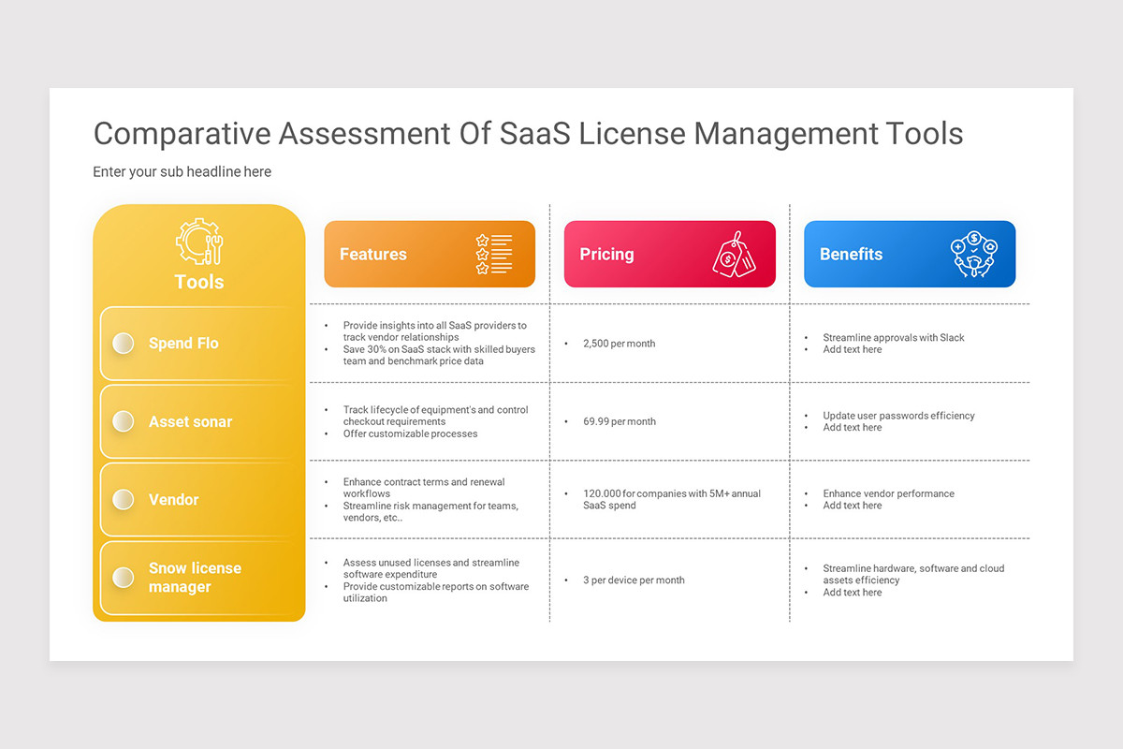Select the Benefits column header
1123x749 pixels.
click(x=910, y=254)
